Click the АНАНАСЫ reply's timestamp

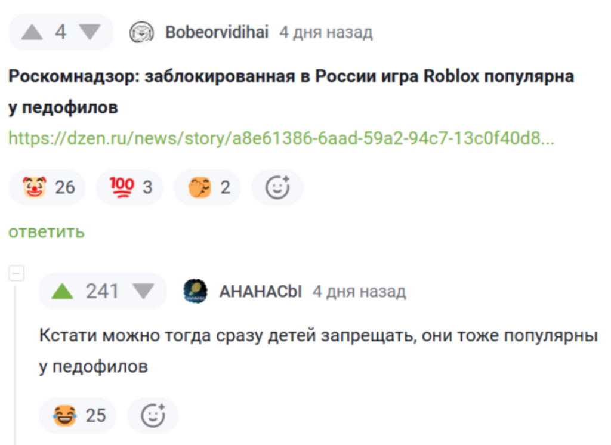pyautogui.click(x=359, y=291)
